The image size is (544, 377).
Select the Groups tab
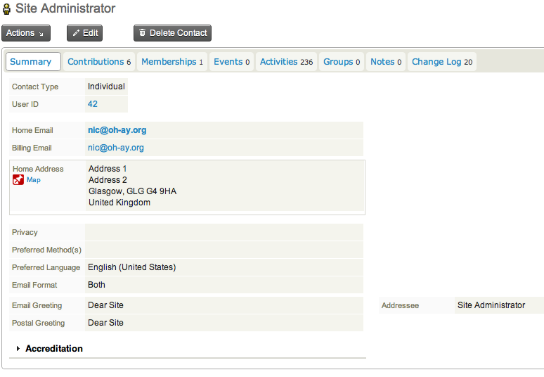341,62
